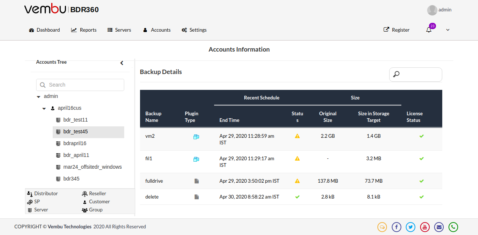
Task: Select bdrapril16 server in tree
Action: pyautogui.click(x=75, y=143)
